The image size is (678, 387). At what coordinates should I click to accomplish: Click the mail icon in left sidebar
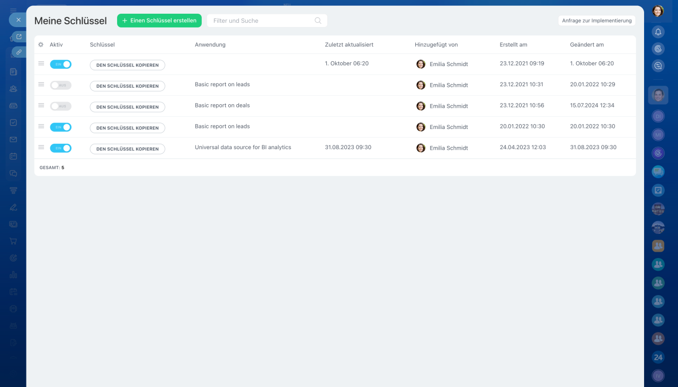13,140
